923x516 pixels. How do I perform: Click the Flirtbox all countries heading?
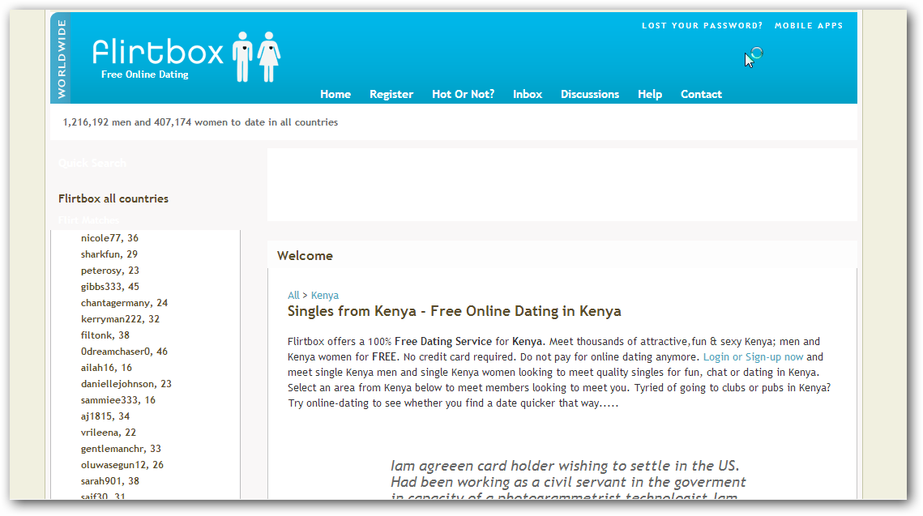113,199
